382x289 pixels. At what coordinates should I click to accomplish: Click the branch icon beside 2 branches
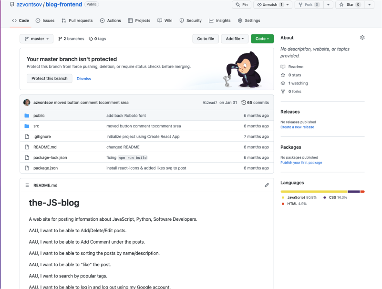[60, 39]
